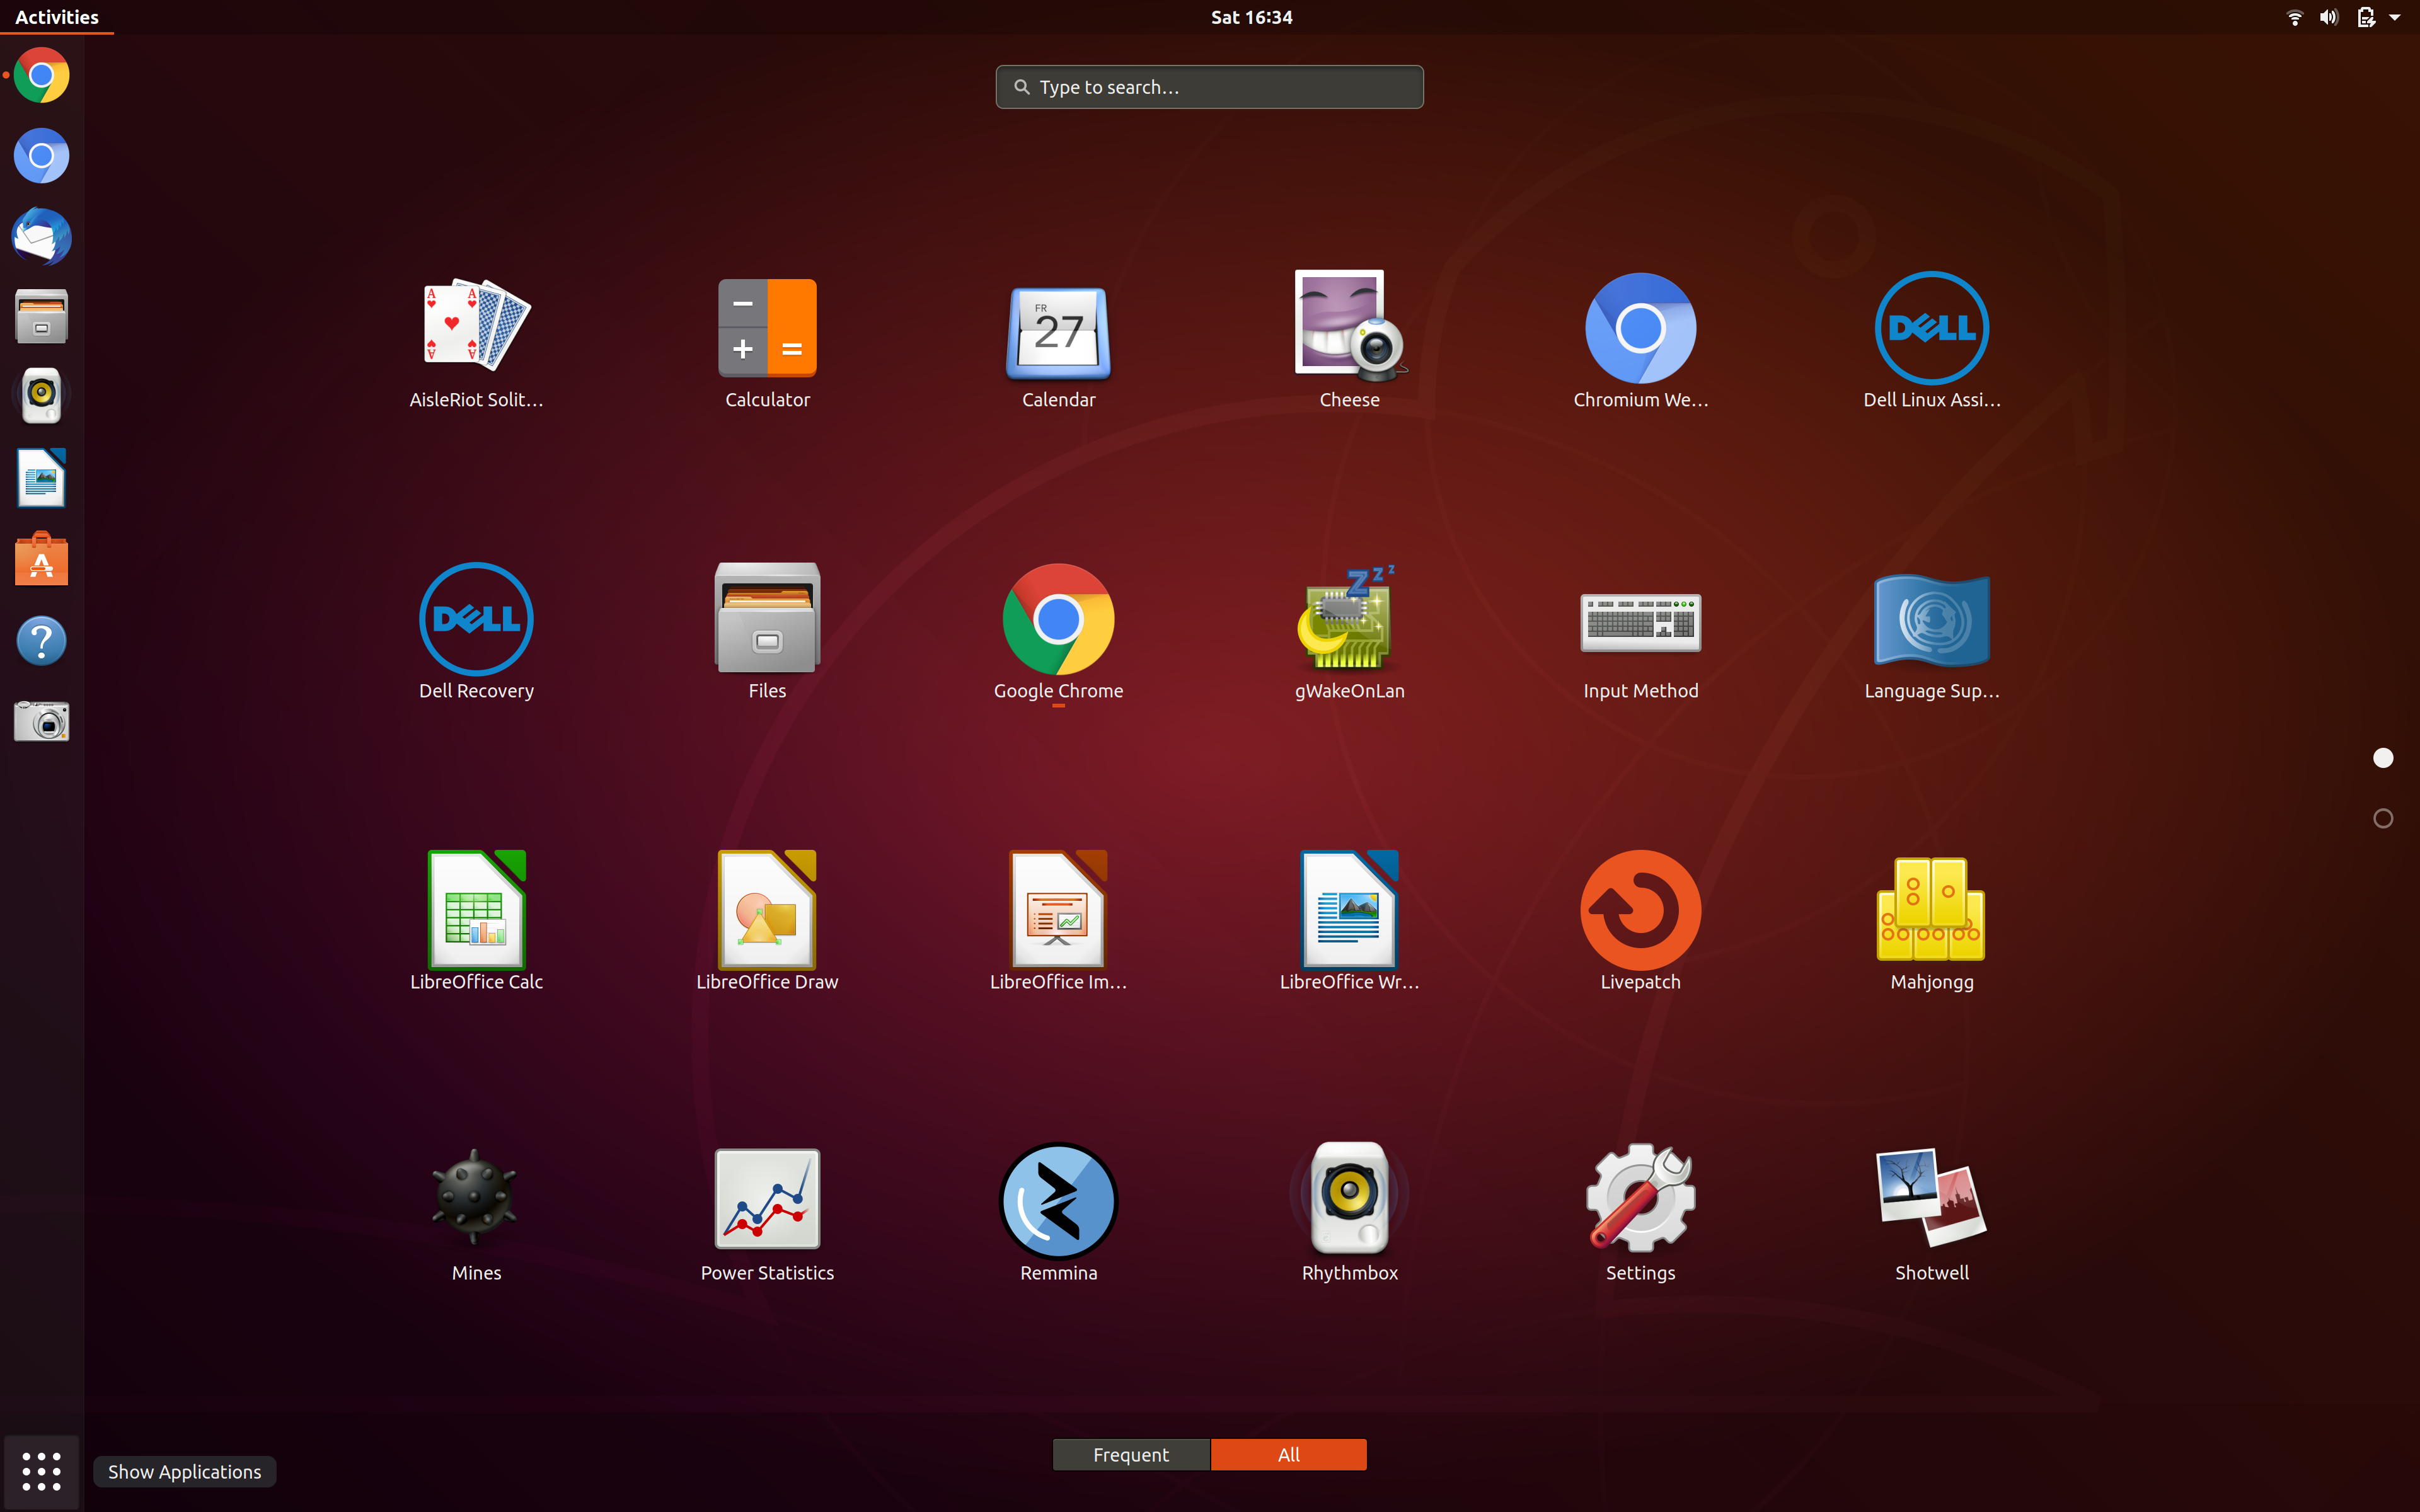The image size is (2420, 1512).
Task: Select the All apps tab
Action: point(1288,1455)
